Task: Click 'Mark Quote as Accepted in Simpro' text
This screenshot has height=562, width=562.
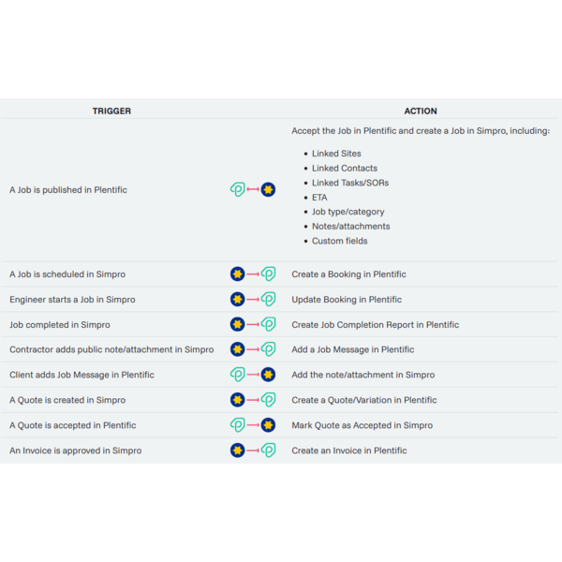Action: coord(362,425)
